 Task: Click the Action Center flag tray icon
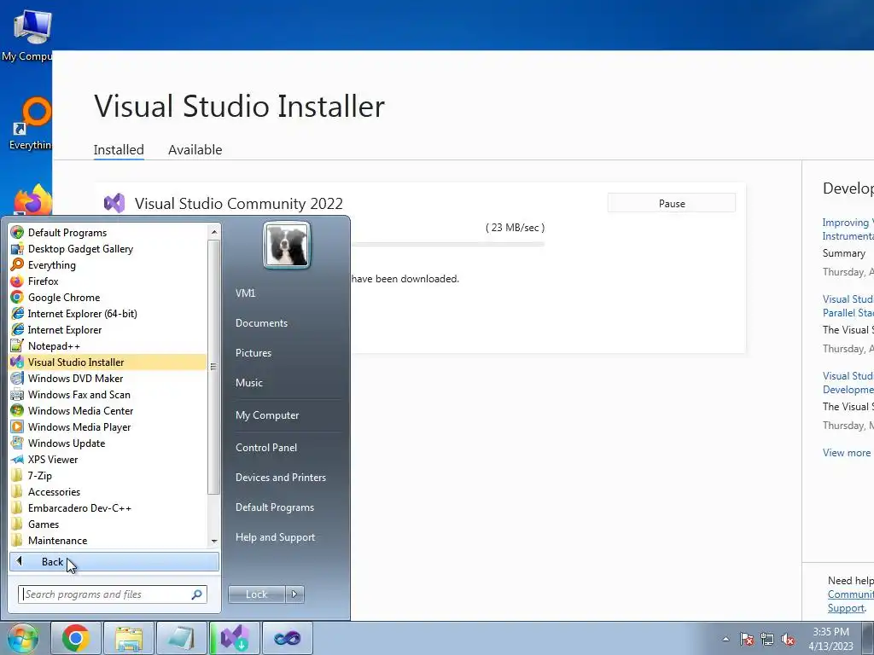pyautogui.click(x=747, y=639)
